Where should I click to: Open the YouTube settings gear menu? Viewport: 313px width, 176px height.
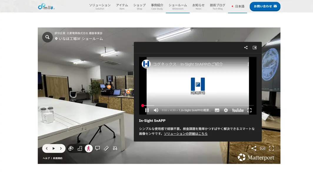point(226,110)
